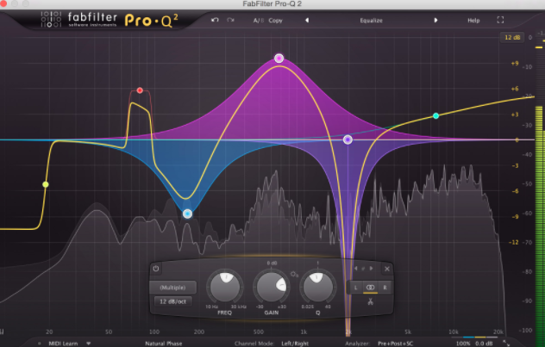The image size is (545, 347).
Task: Select the yellow-green low-cut band node
Action: pyautogui.click(x=46, y=184)
